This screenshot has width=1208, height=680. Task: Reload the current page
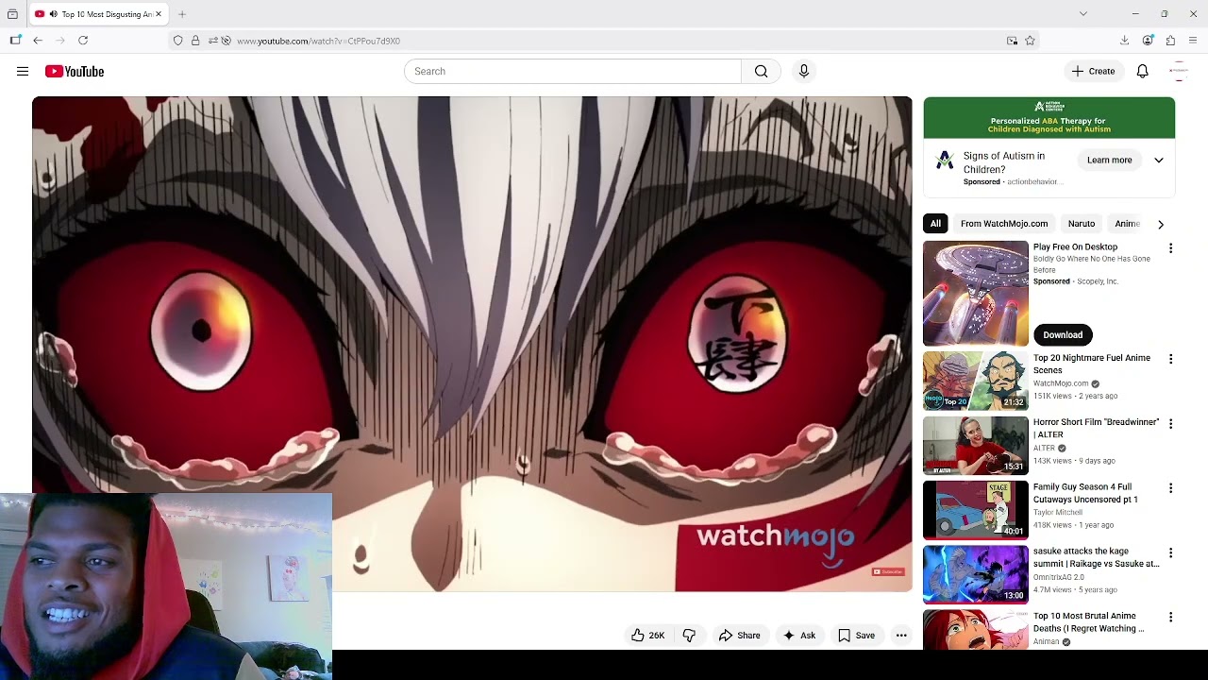tap(83, 41)
